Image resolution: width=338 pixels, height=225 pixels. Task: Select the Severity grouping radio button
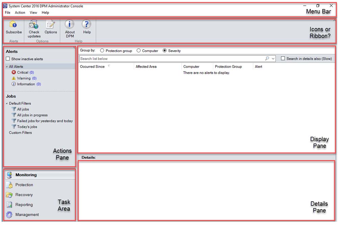(165, 50)
